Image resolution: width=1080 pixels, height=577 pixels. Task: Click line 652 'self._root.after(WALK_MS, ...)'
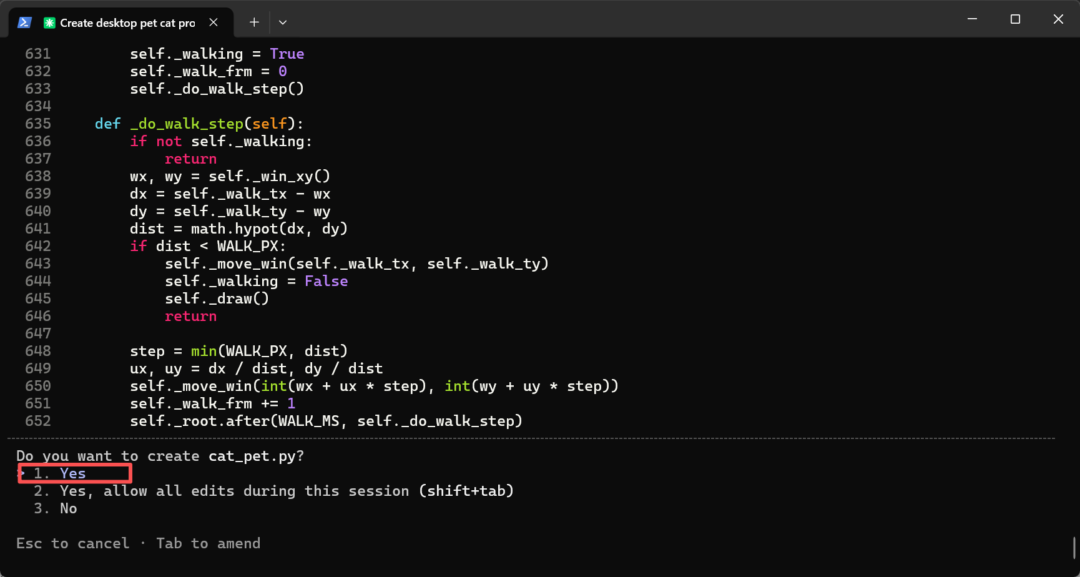(x=326, y=421)
